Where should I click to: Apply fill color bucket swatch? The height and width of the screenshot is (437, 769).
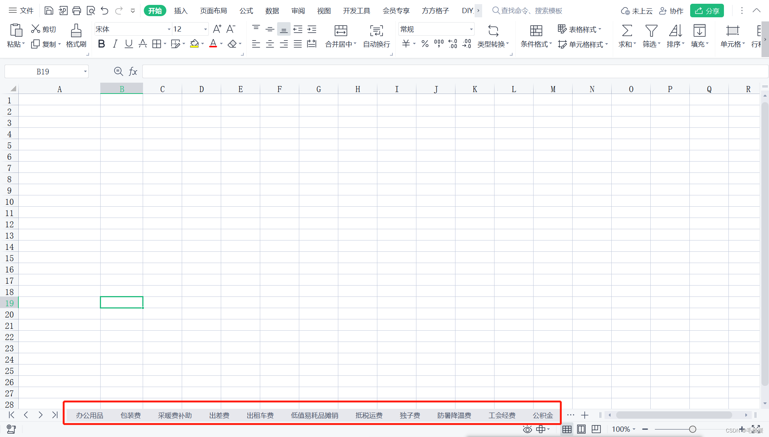(x=194, y=44)
